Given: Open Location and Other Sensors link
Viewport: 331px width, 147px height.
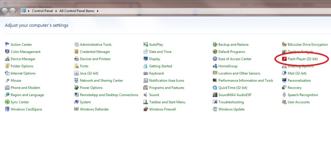Looking at the screenshot, I should click(239, 73).
